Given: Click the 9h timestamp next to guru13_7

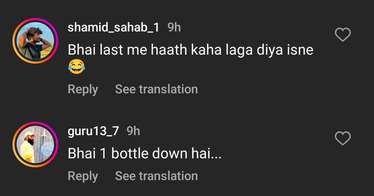Looking at the screenshot, I should [x=133, y=131].
